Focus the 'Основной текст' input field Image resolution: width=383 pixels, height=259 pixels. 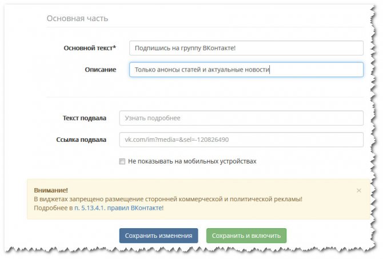point(246,48)
